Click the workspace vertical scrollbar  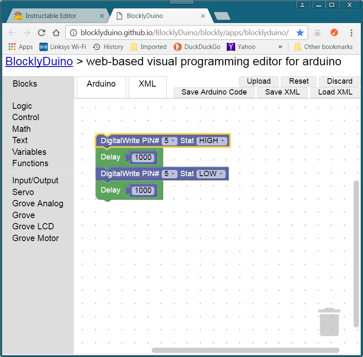356,251
